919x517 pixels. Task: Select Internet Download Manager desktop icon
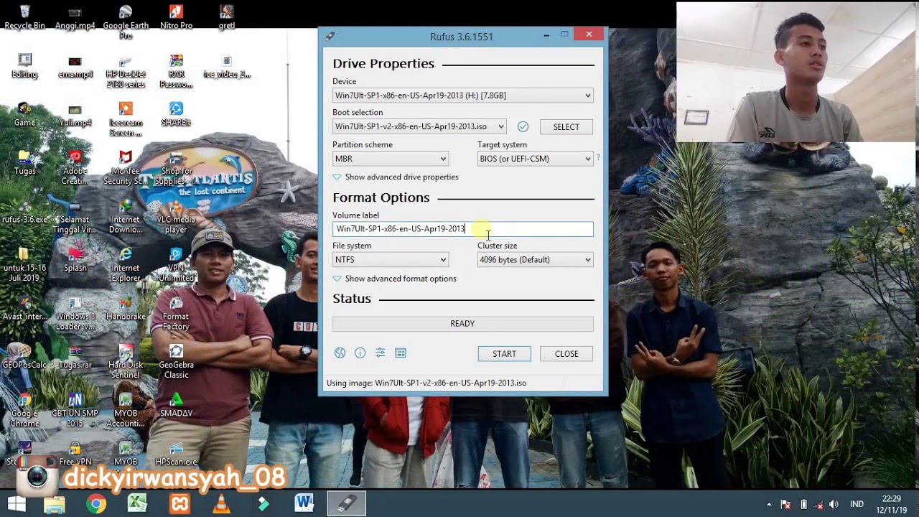click(x=126, y=216)
